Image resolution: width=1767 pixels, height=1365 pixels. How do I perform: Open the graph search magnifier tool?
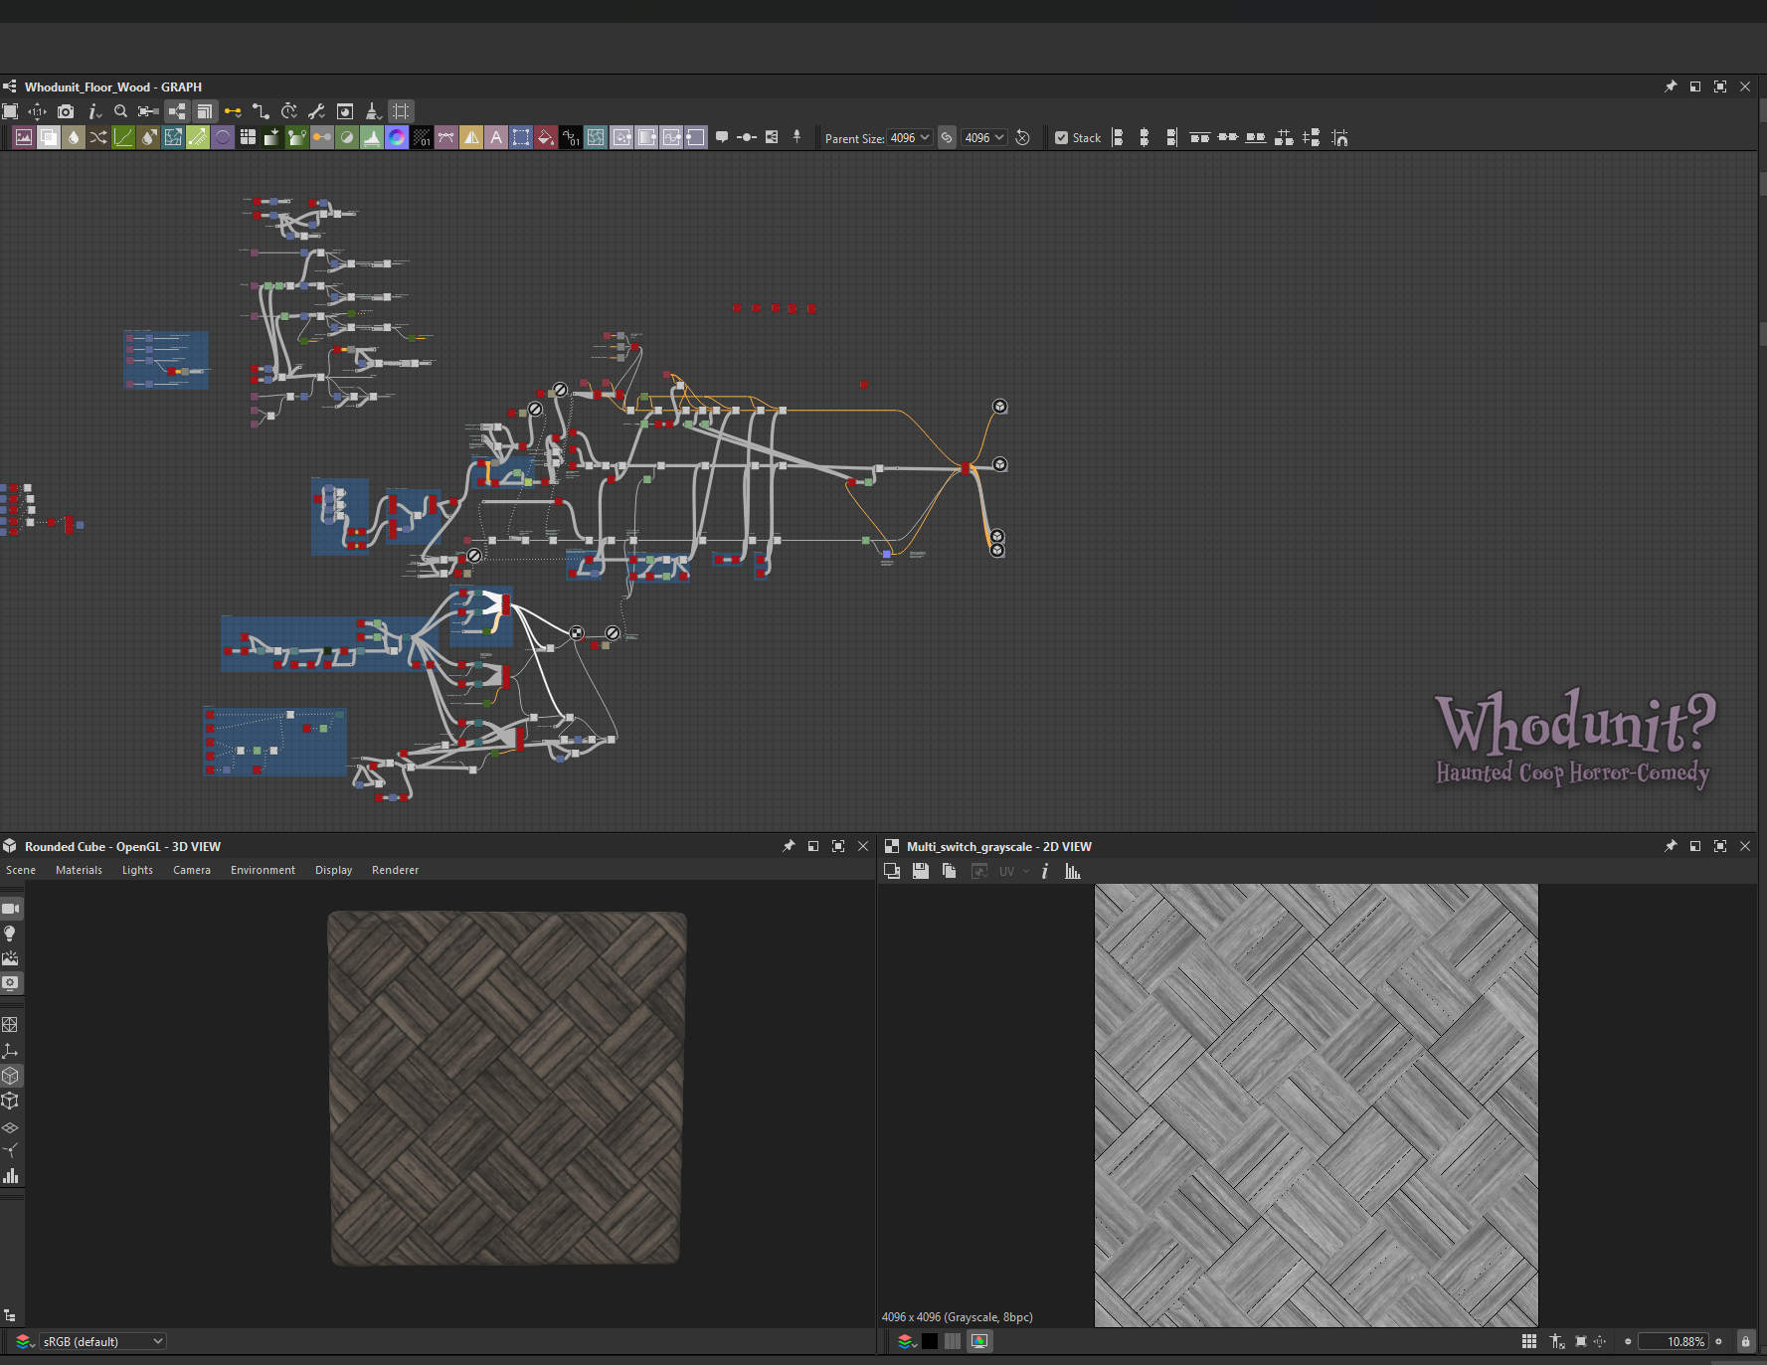120,111
